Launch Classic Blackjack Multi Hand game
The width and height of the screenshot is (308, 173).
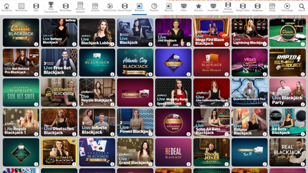tap(21, 32)
